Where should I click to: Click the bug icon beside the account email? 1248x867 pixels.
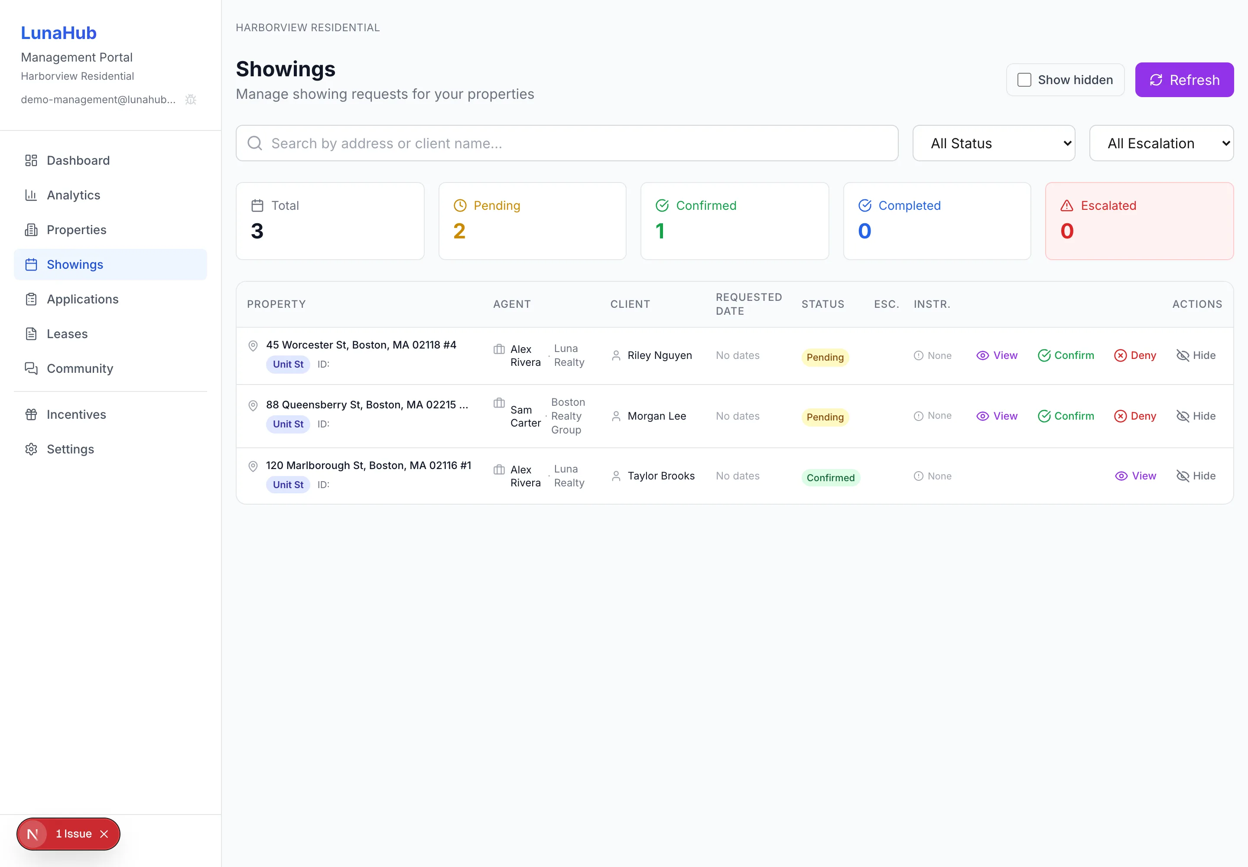[x=191, y=99]
